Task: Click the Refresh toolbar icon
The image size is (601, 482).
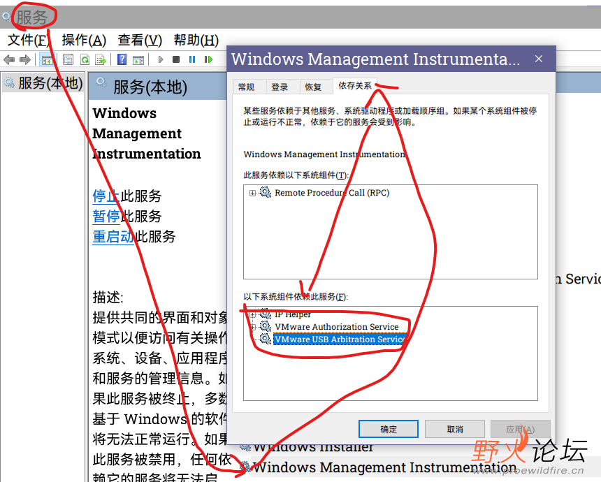Action: coord(85,59)
